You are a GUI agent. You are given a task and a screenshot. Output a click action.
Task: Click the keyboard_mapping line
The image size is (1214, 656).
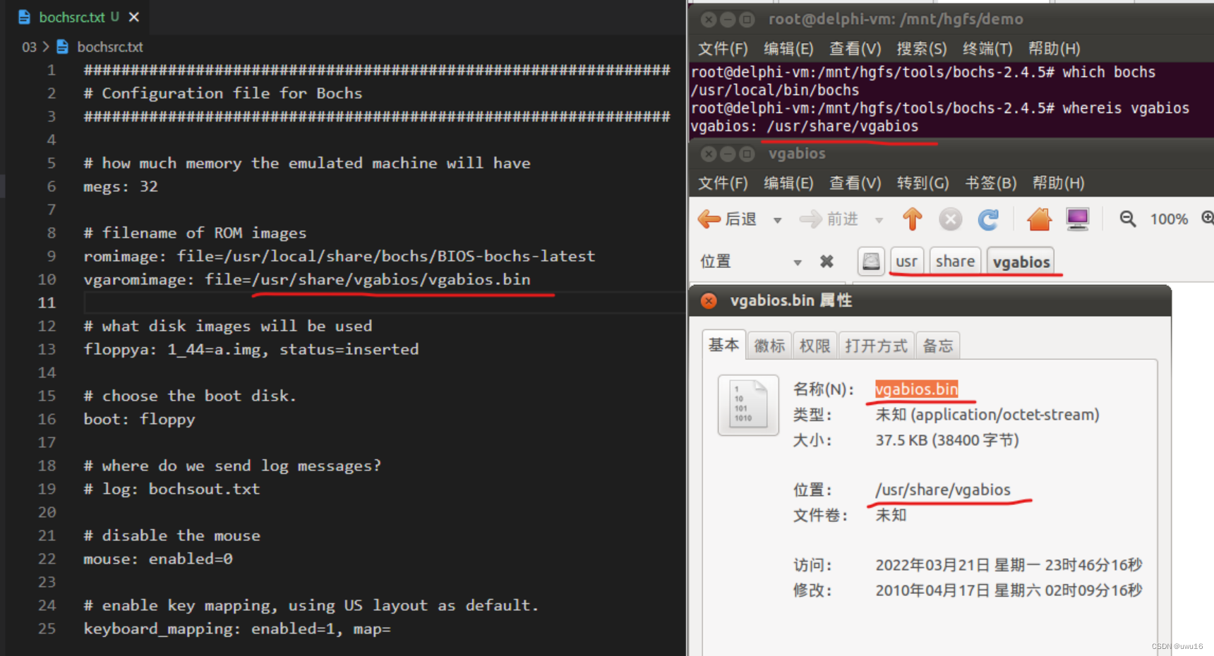[x=237, y=628]
